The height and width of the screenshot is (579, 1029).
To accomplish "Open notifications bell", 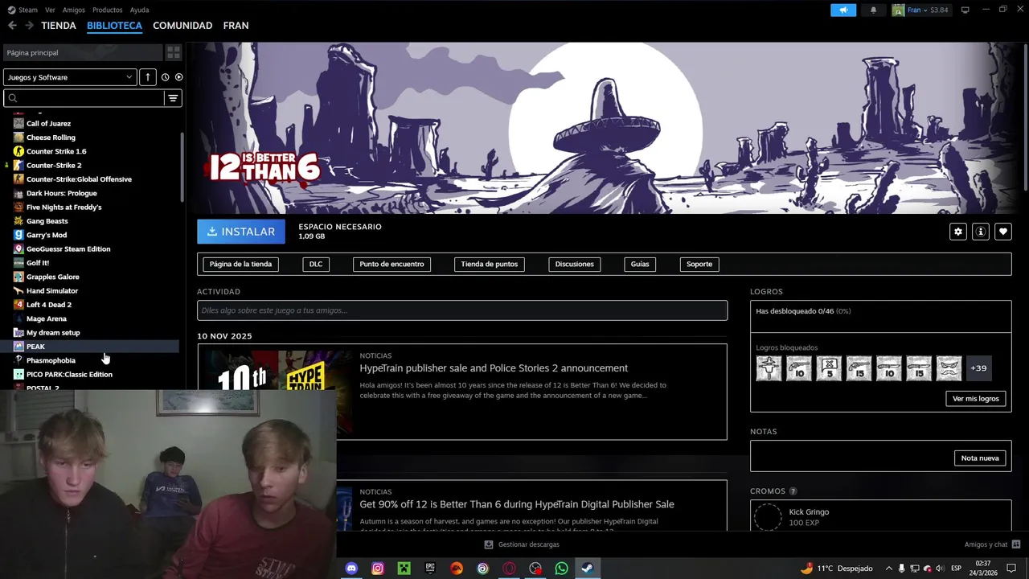I will coord(873,10).
